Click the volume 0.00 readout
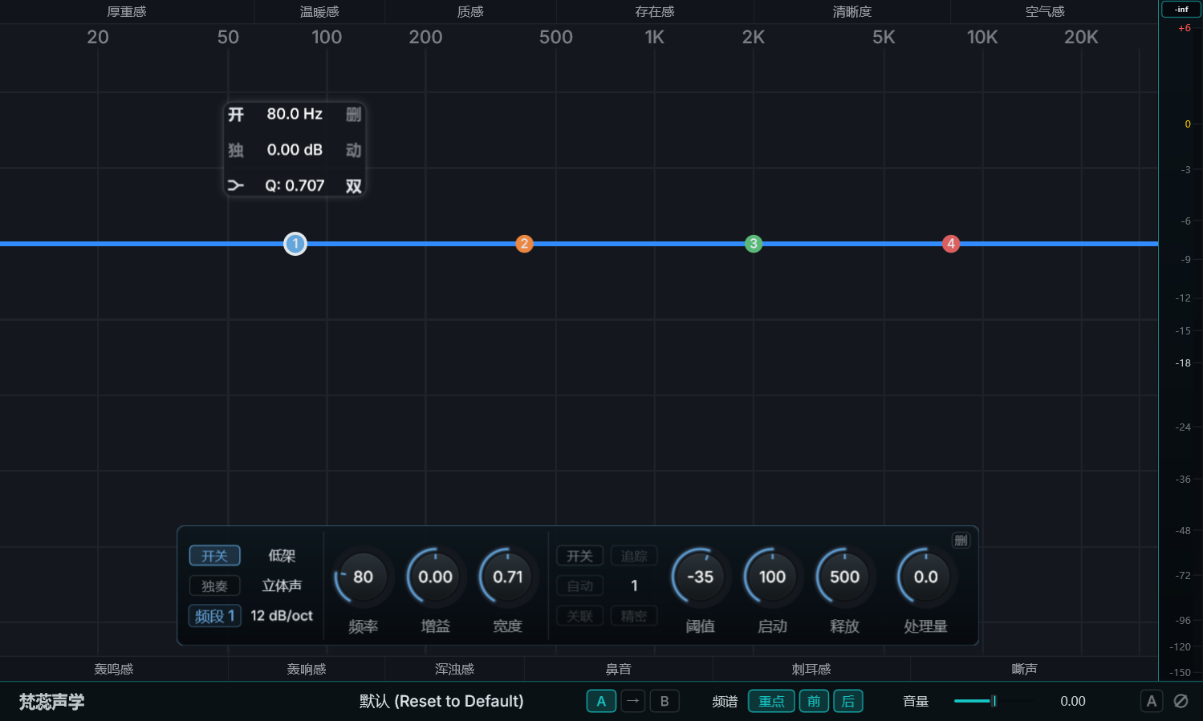 pos(1073,701)
